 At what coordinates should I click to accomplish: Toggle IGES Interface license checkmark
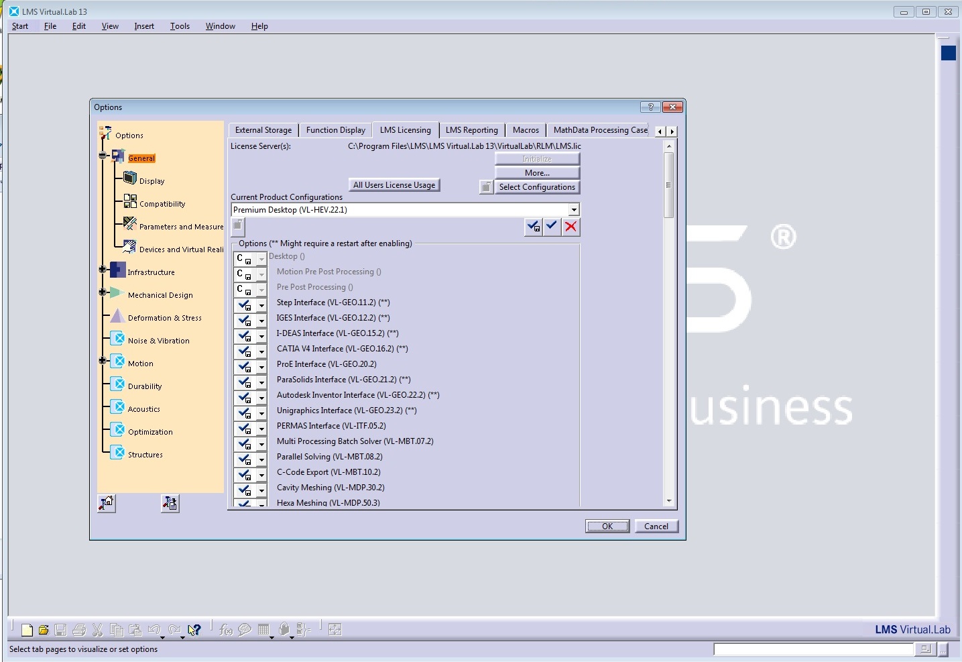[x=245, y=320]
